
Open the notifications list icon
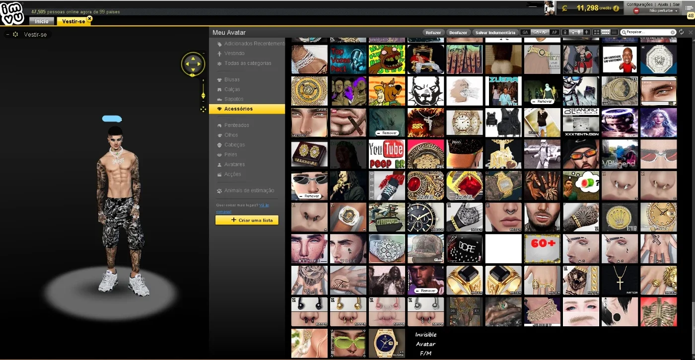689,7
